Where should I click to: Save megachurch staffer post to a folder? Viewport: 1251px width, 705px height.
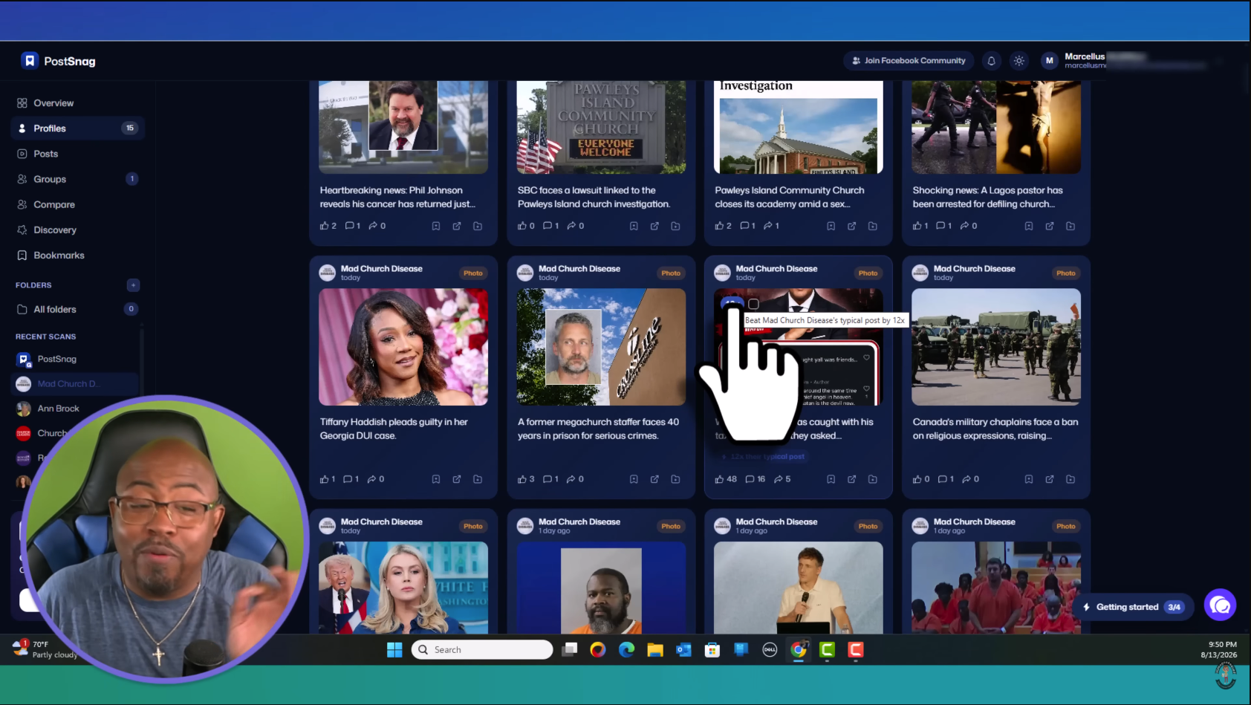(x=675, y=479)
